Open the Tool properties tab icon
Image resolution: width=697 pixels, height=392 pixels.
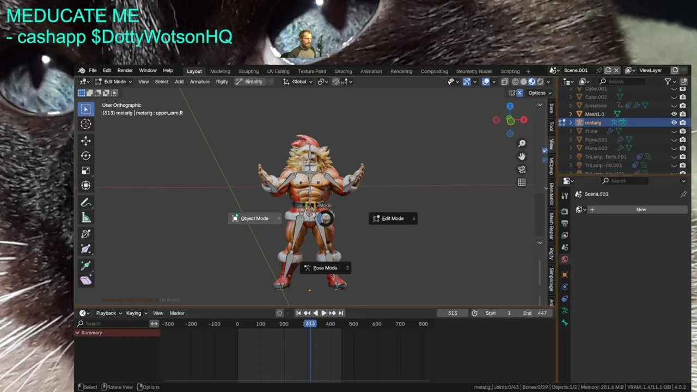(565, 196)
